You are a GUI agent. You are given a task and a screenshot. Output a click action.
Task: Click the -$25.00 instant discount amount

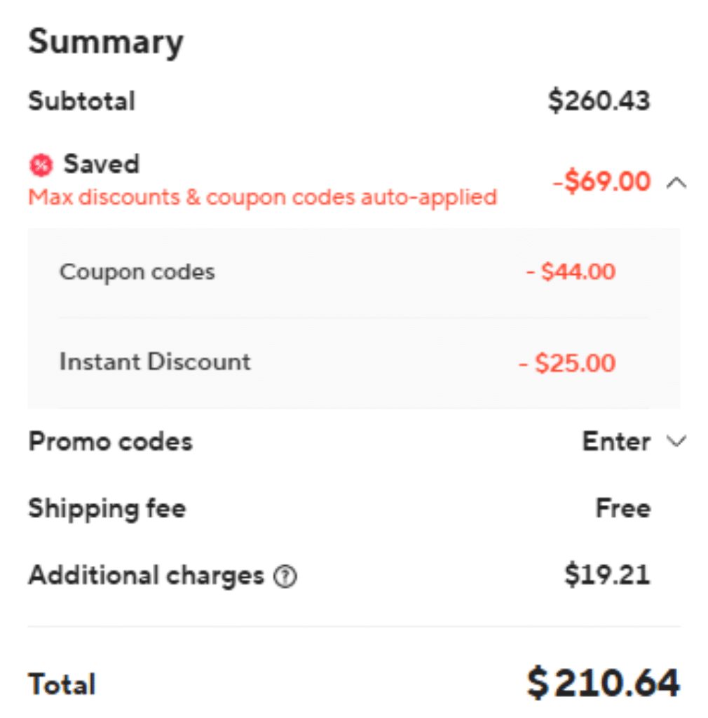[x=567, y=363]
